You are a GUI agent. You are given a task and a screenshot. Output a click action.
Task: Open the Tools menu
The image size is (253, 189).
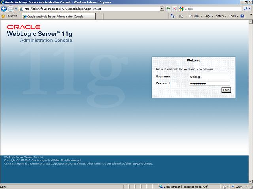click(233, 16)
